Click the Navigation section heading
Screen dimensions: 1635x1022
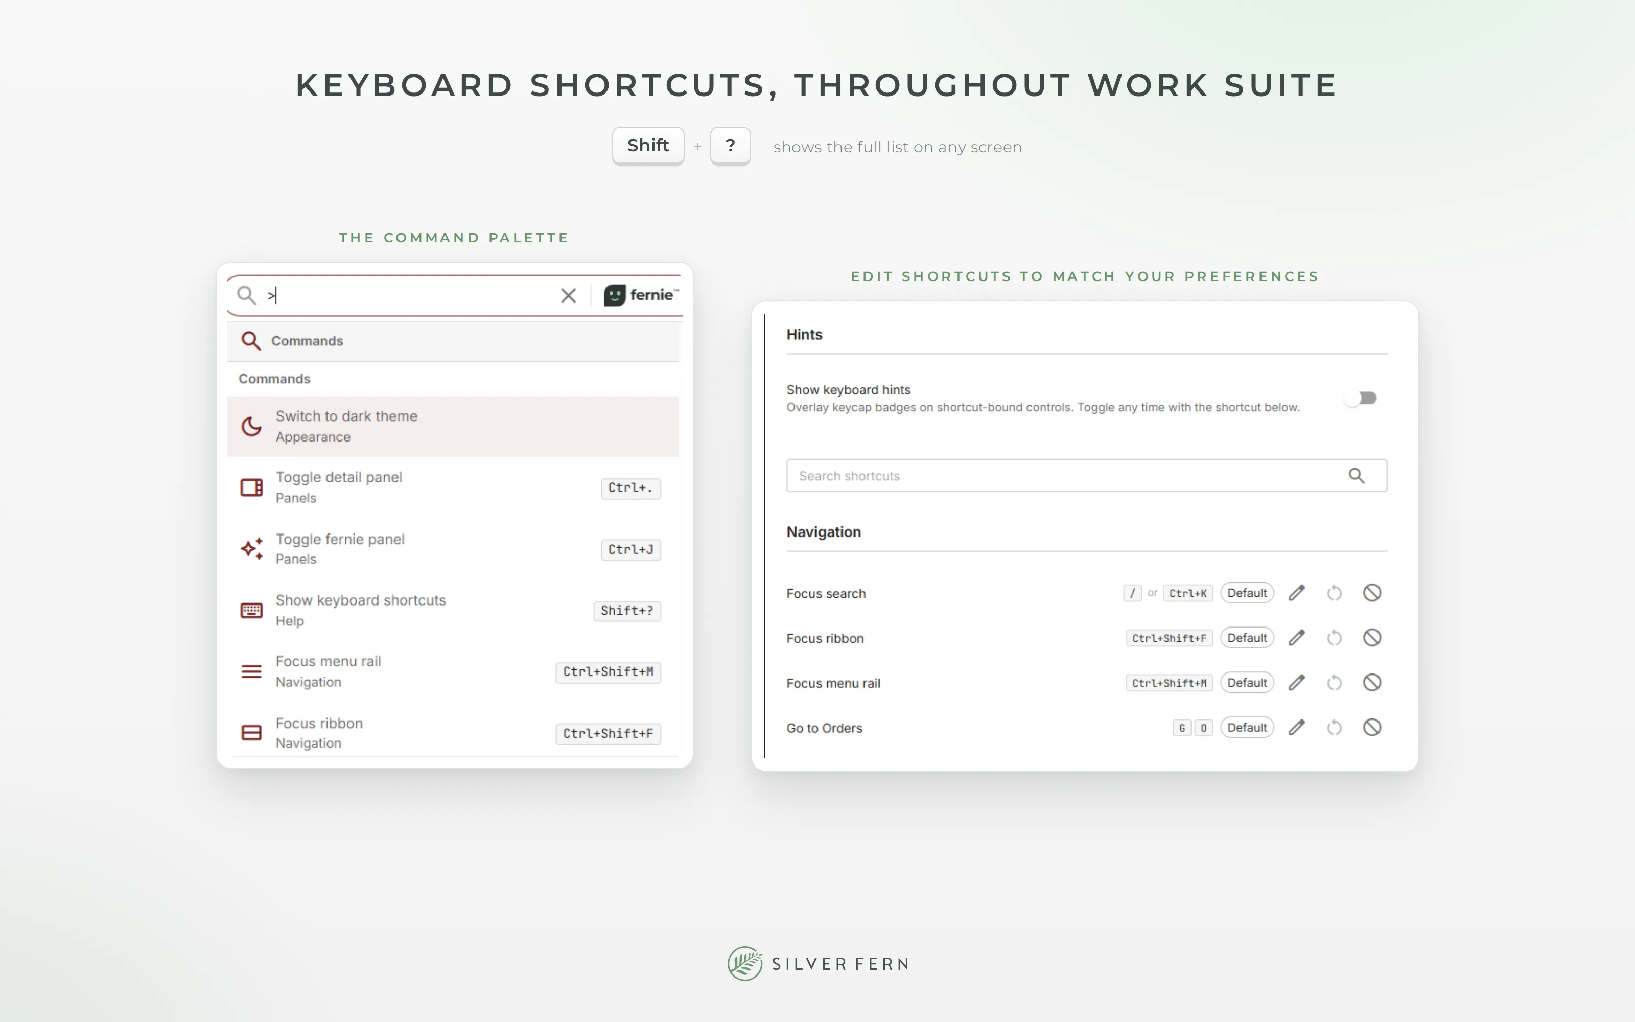click(x=824, y=532)
